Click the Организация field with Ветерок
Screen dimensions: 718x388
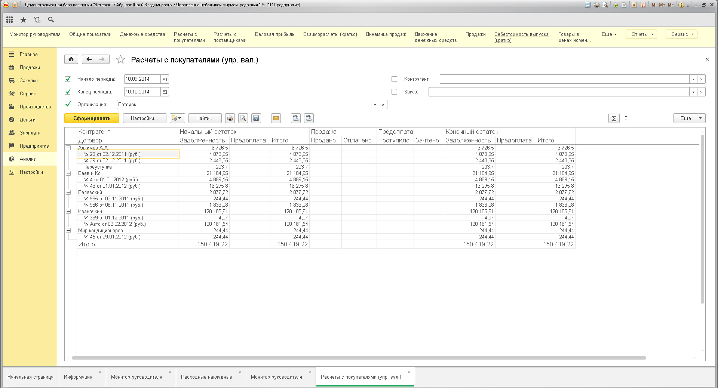point(244,105)
